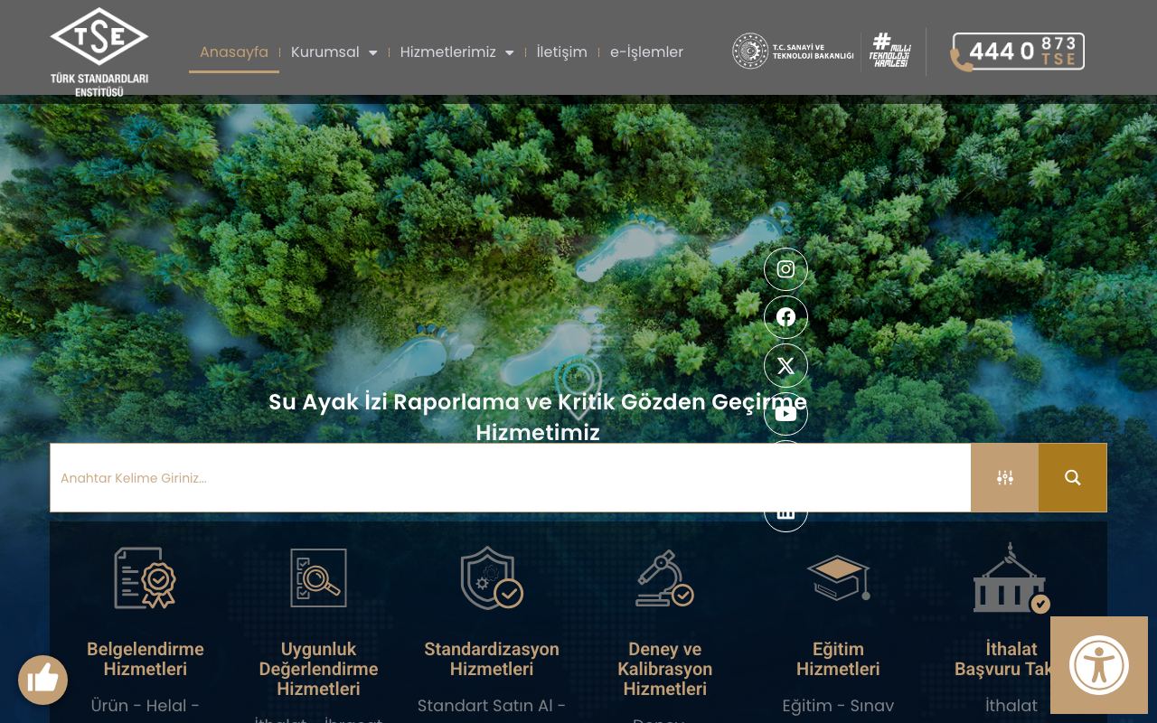The image size is (1157, 723).
Task: Click the search magnifier button
Action: (x=1073, y=477)
